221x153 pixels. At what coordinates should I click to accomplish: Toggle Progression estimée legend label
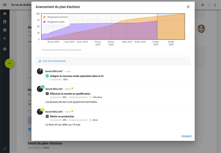pyautogui.click(x=58, y=17)
